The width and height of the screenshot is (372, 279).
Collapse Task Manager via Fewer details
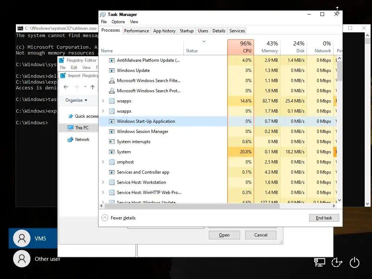tap(118, 218)
